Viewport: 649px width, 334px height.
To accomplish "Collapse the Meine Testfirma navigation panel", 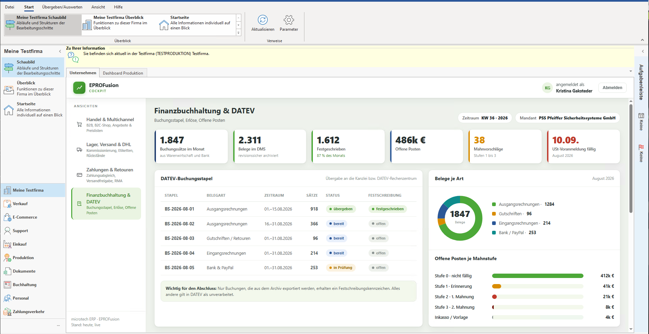I will click(x=60, y=51).
